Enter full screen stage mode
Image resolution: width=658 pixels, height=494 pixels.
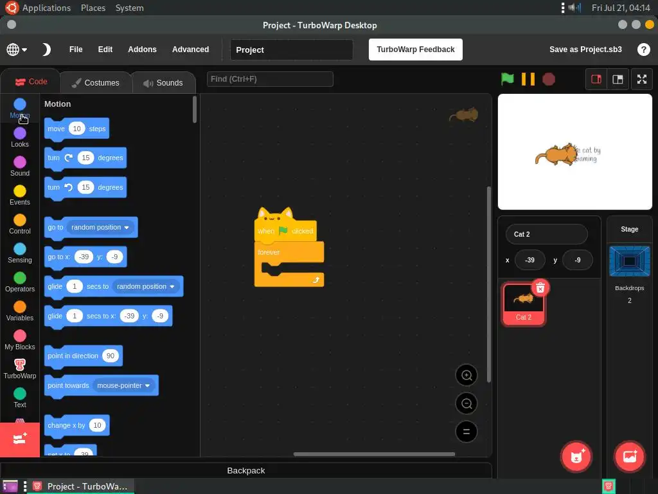[x=642, y=79]
